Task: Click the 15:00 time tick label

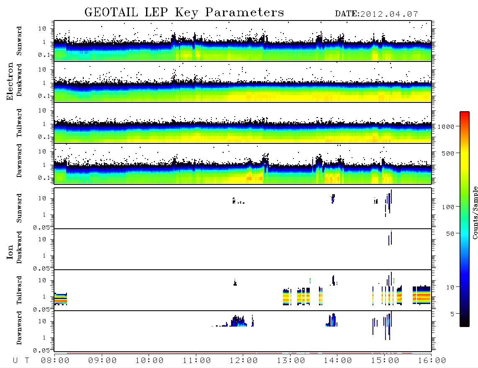Action: tap(385, 360)
